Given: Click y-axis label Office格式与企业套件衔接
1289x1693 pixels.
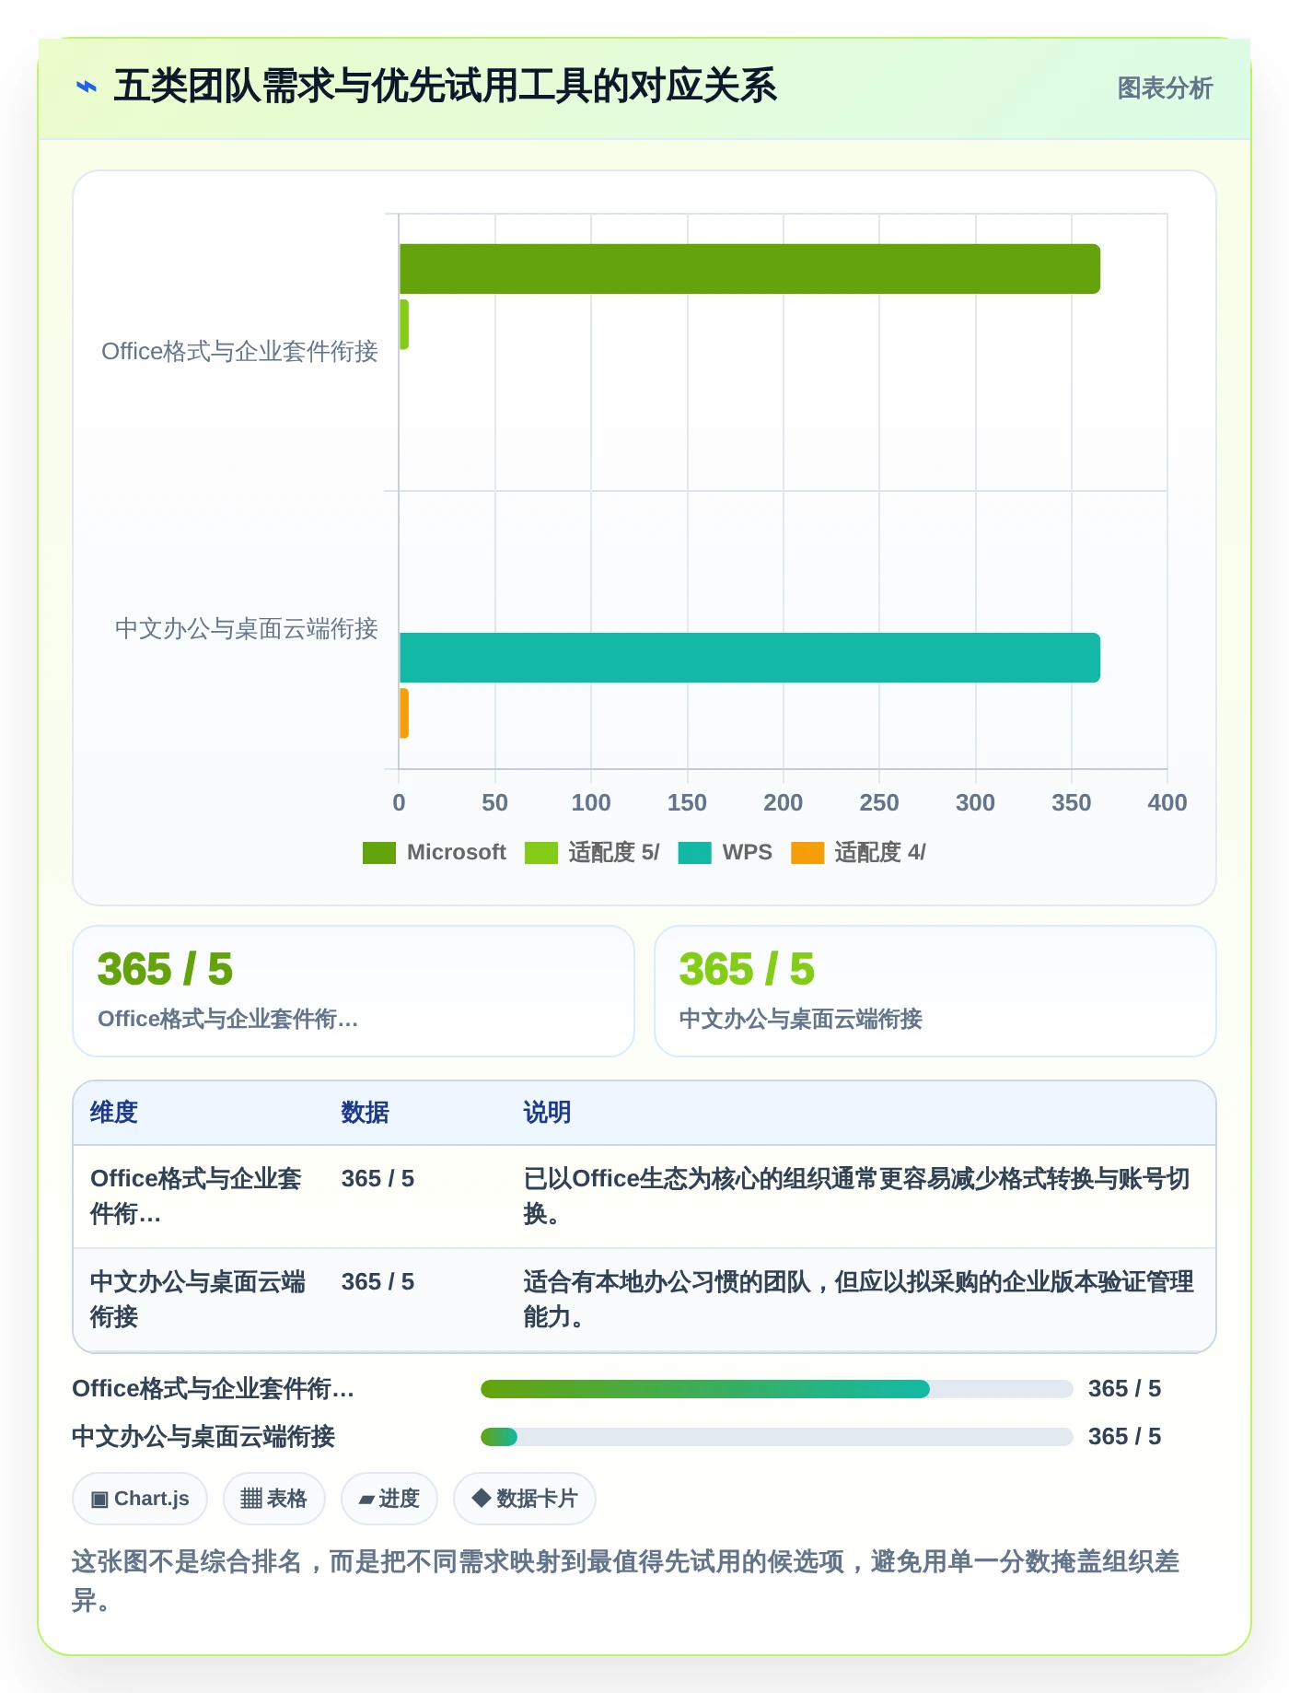Looking at the screenshot, I should 240,352.
